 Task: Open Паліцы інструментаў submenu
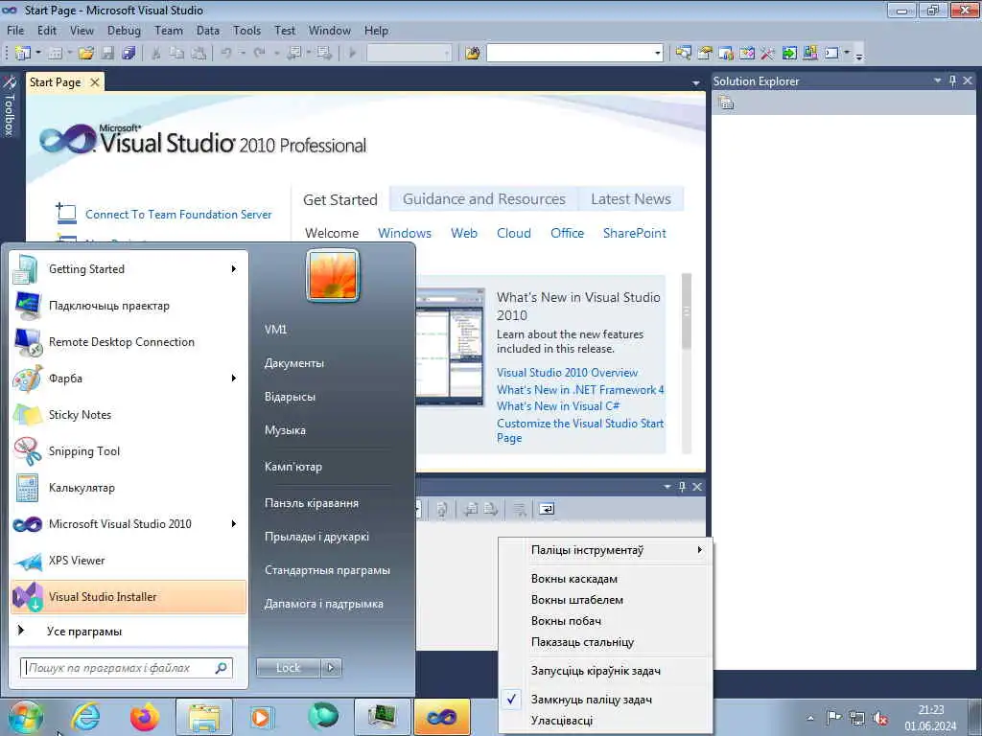(606, 550)
